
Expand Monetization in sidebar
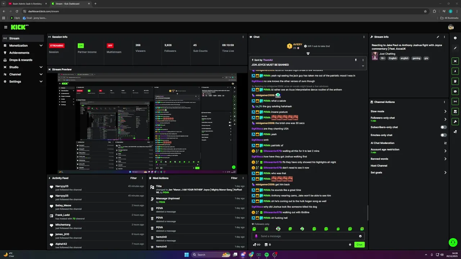[41, 46]
